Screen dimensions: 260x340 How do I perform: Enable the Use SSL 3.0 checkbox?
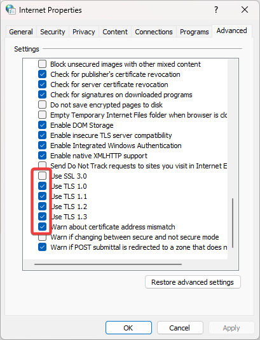(43, 175)
